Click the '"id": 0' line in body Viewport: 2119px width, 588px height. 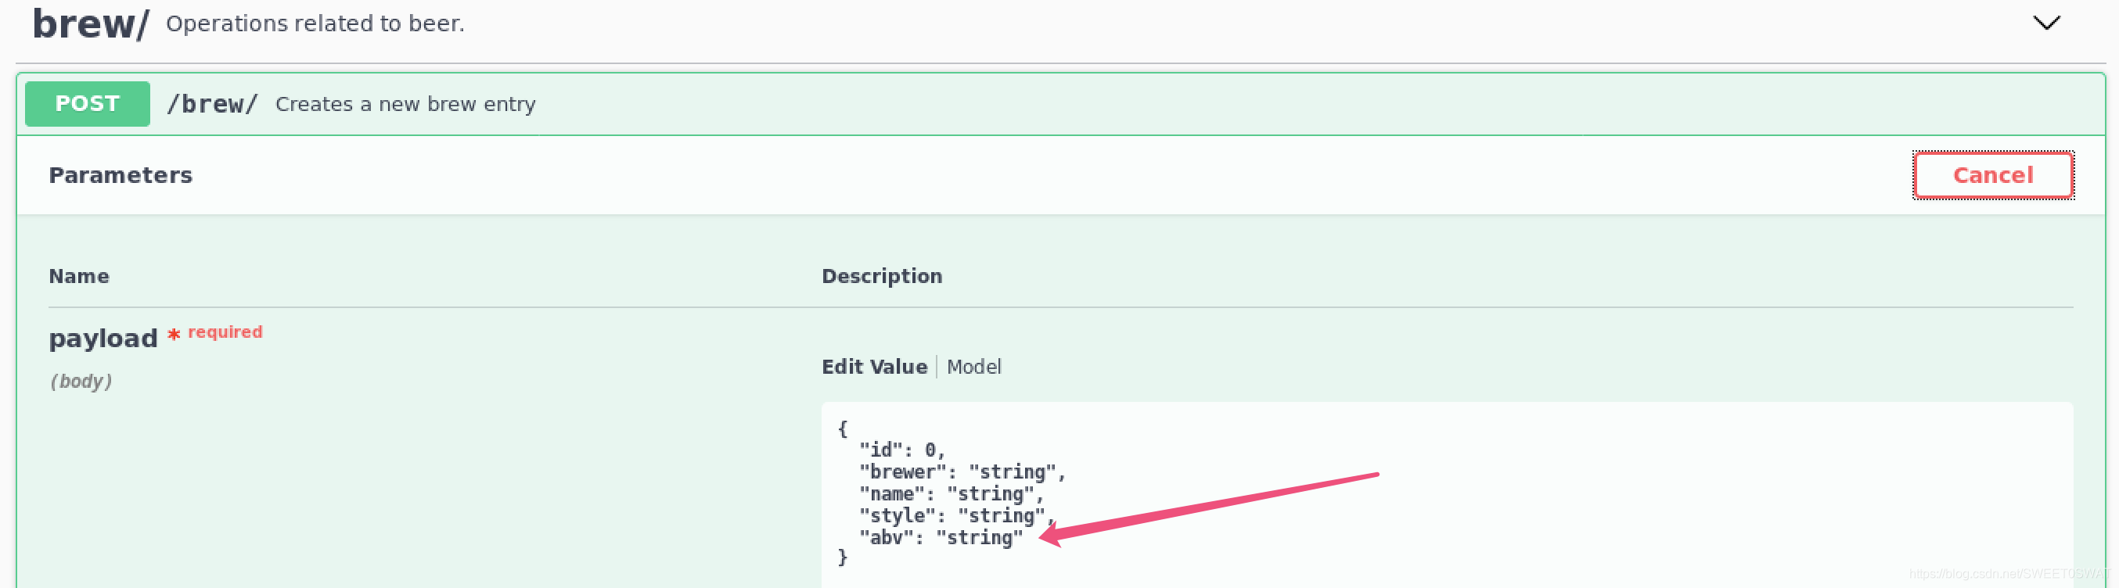[x=901, y=450]
